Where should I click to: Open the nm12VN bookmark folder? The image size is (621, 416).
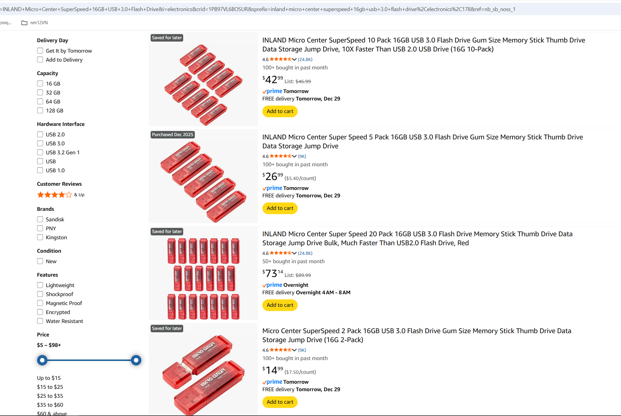[35, 23]
